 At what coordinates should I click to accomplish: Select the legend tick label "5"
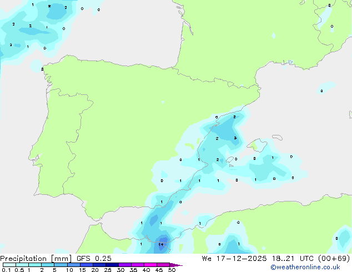[x=54, y=270]
